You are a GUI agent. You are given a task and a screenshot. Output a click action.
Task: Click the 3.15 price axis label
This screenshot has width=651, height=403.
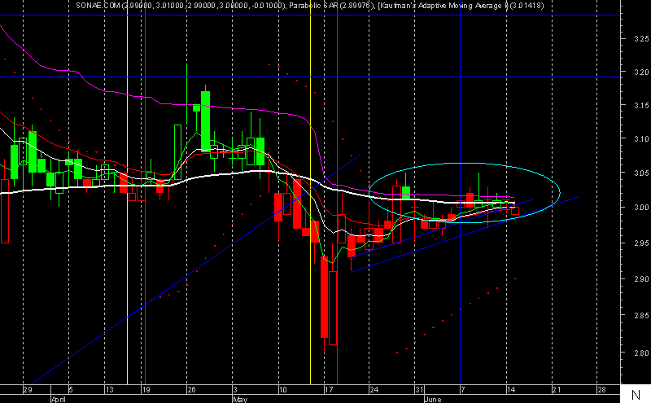pos(641,106)
